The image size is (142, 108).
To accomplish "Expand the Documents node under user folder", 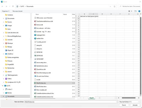I will (x=4, y=18).
